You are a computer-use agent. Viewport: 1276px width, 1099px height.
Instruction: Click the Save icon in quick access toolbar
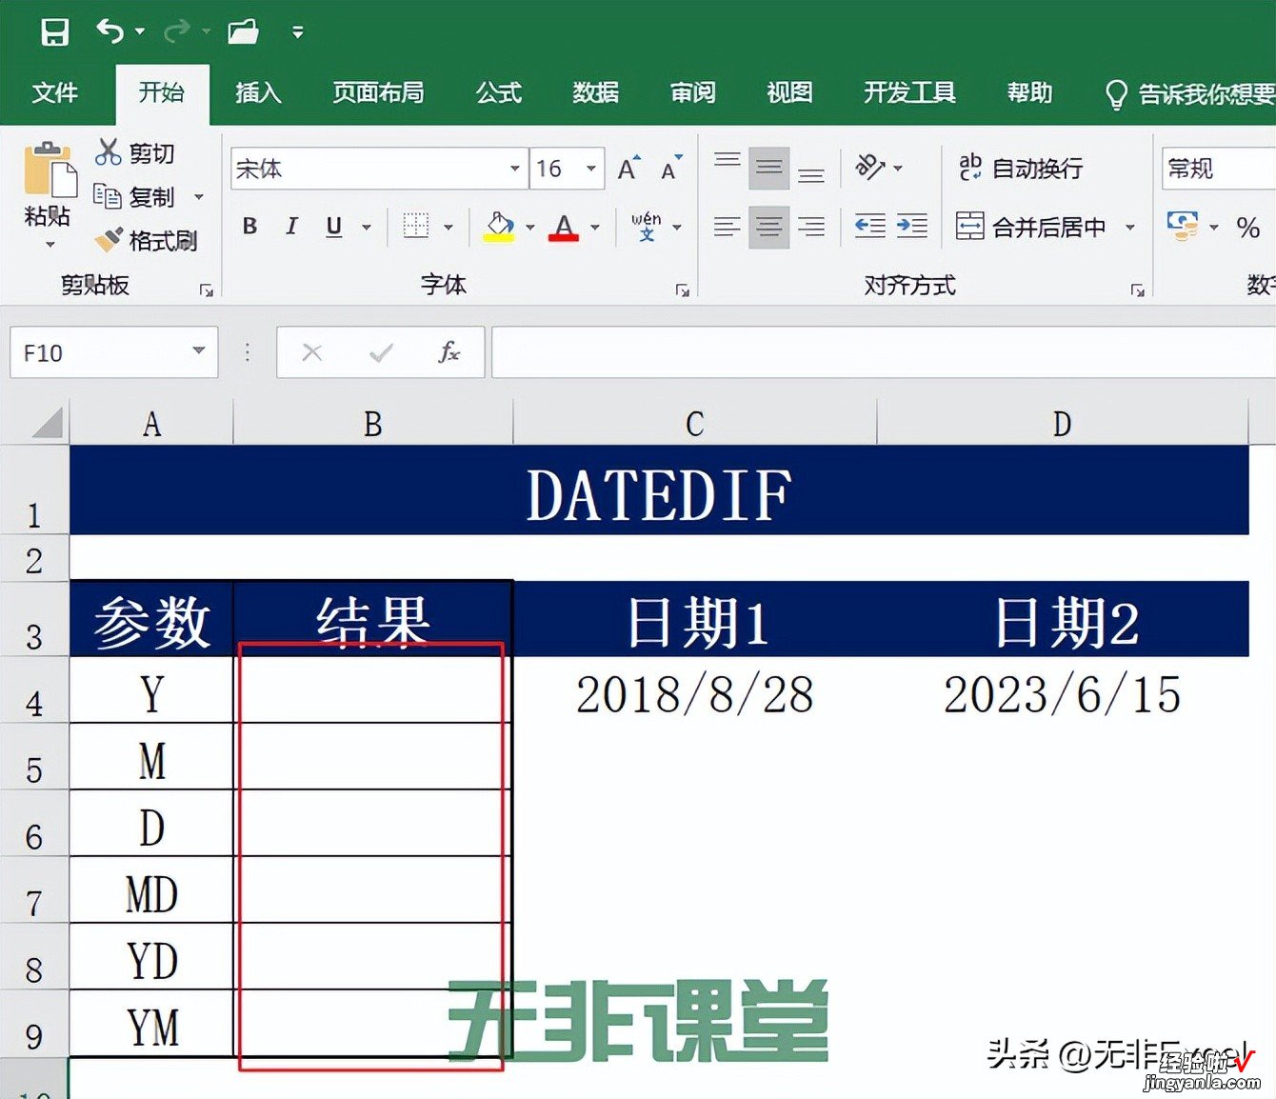tap(54, 32)
